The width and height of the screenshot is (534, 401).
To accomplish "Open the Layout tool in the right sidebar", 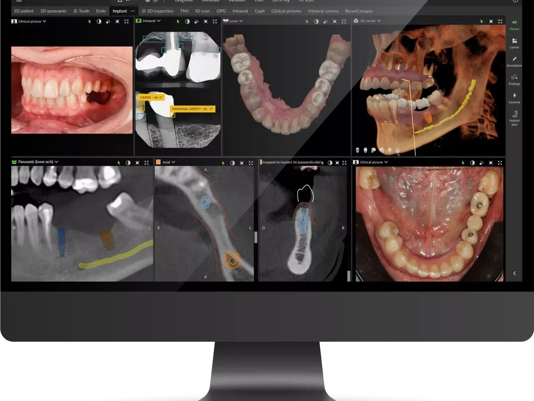I will (x=514, y=43).
